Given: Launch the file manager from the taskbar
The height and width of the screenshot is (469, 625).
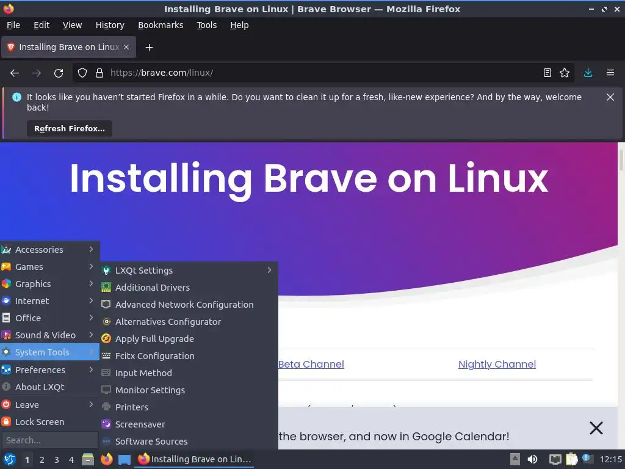Looking at the screenshot, I should 88,460.
